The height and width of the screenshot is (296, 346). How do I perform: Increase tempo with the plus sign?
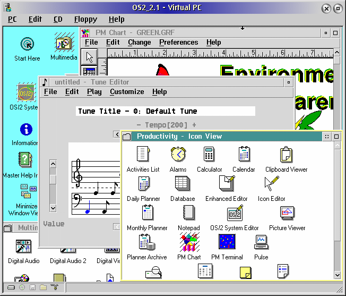(x=194, y=125)
